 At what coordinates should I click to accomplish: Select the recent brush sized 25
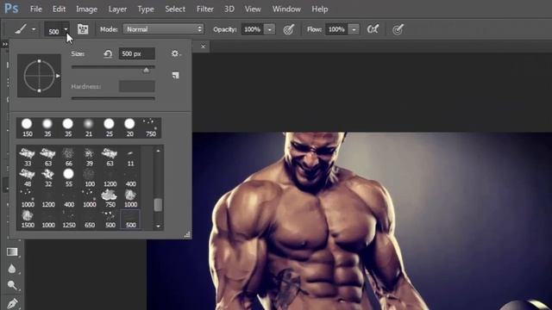point(110,127)
